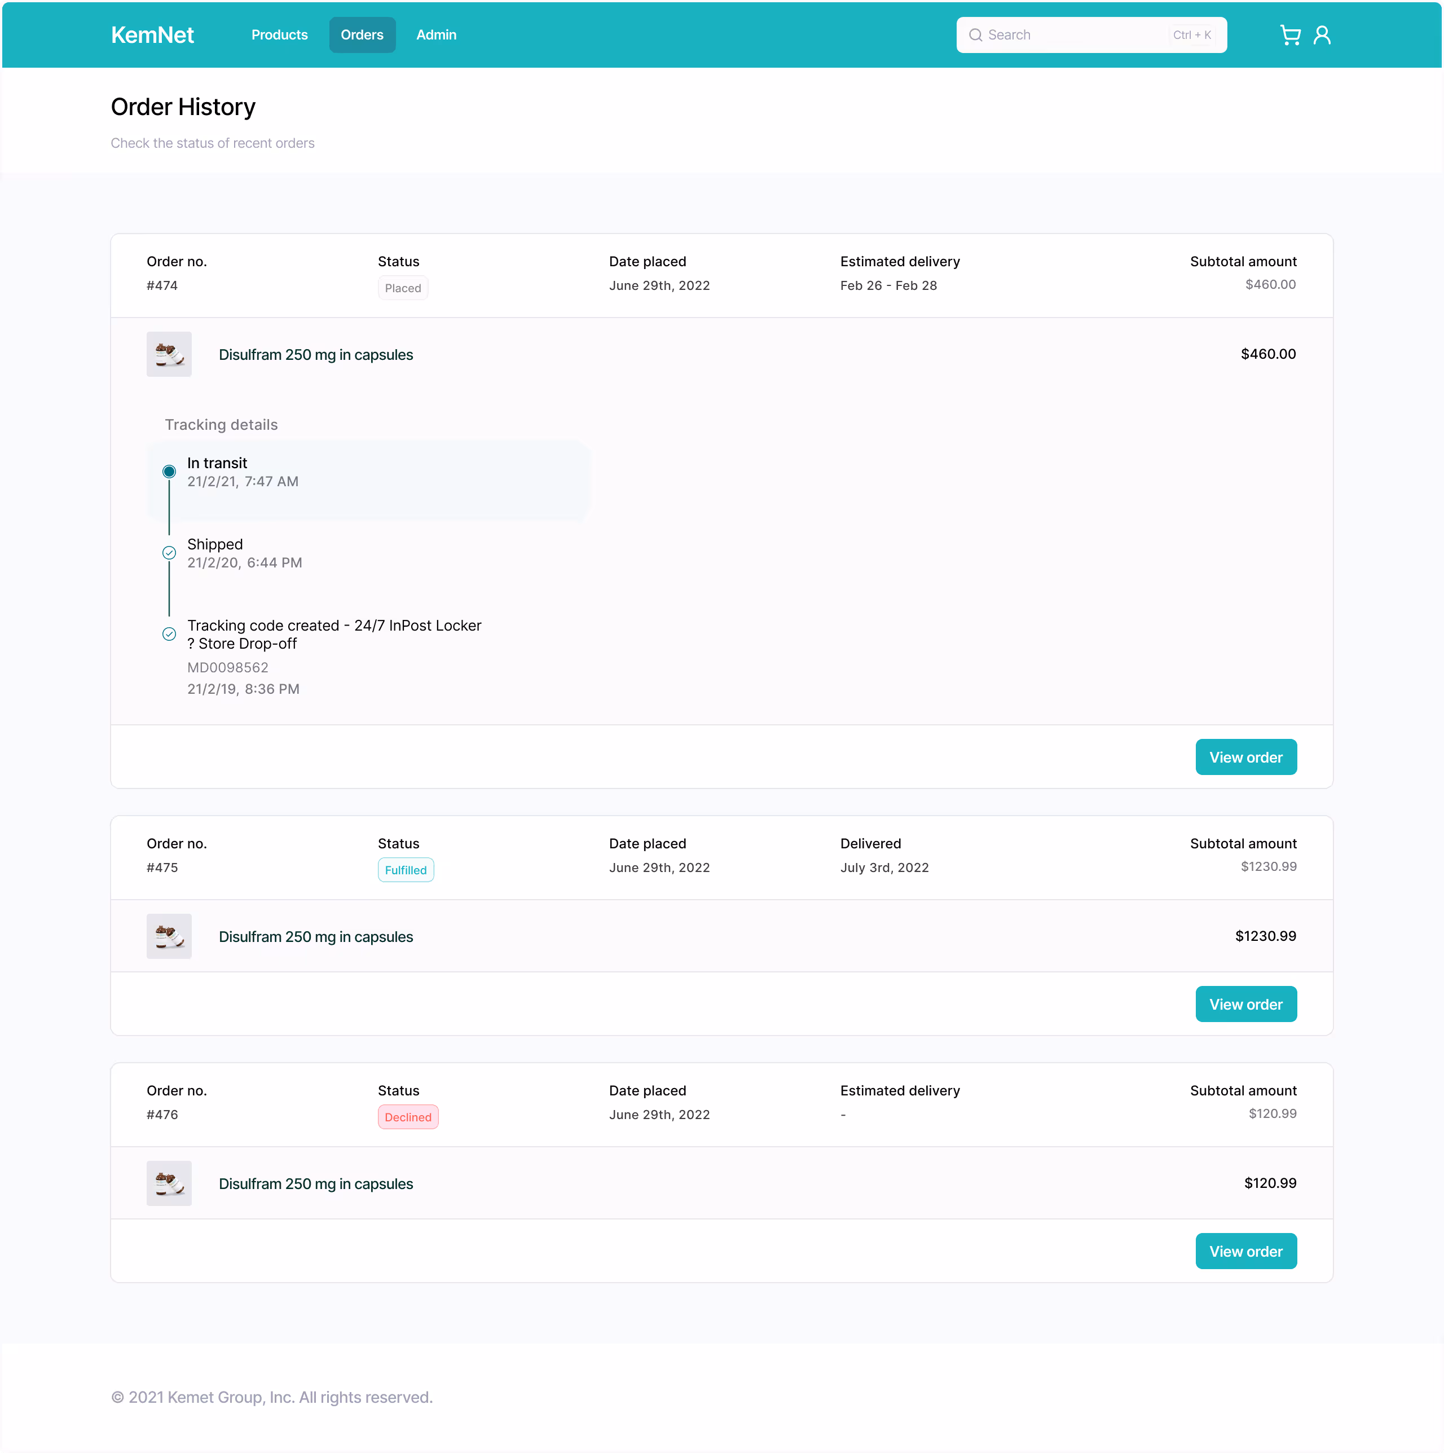Click the Fulfilled status badge
The width and height of the screenshot is (1444, 1453).
pos(406,870)
